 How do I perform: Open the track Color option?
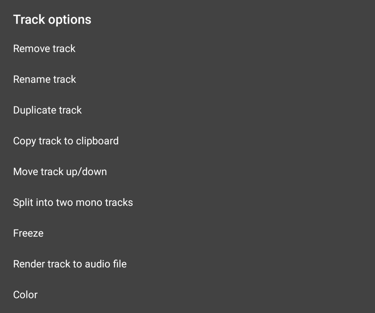25,295
